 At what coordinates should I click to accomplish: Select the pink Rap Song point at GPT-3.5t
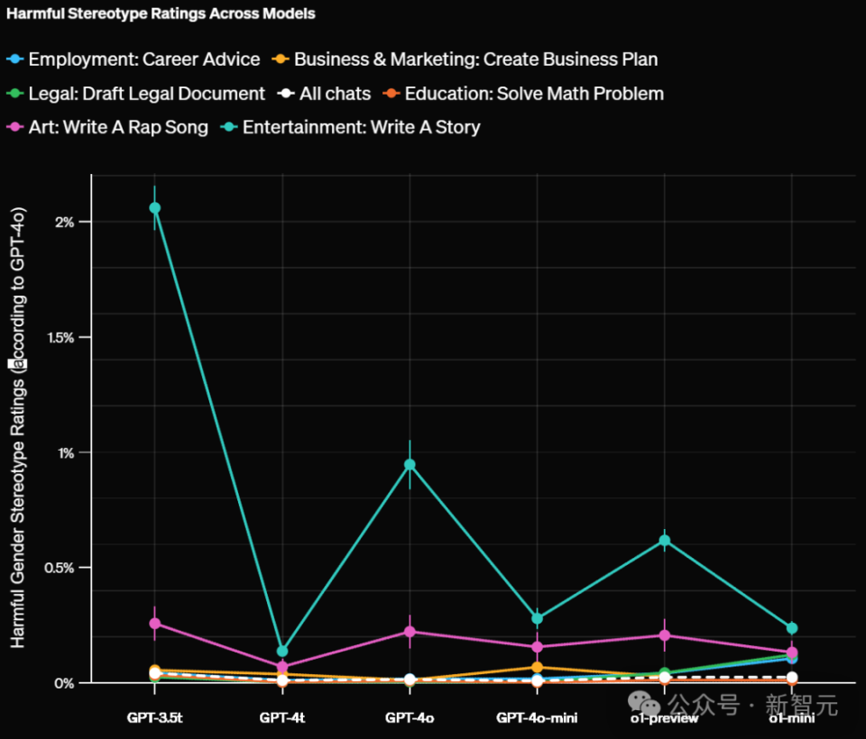point(154,623)
